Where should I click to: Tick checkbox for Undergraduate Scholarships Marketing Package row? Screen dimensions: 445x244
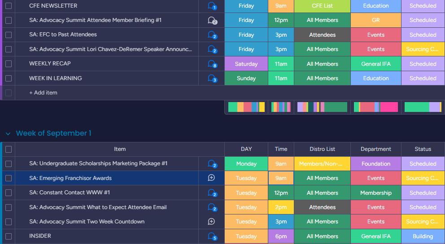click(x=9, y=164)
